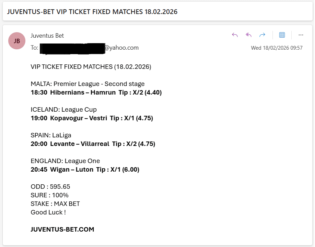
Task: Expand message options with the ellipsis
Action: 301,35
